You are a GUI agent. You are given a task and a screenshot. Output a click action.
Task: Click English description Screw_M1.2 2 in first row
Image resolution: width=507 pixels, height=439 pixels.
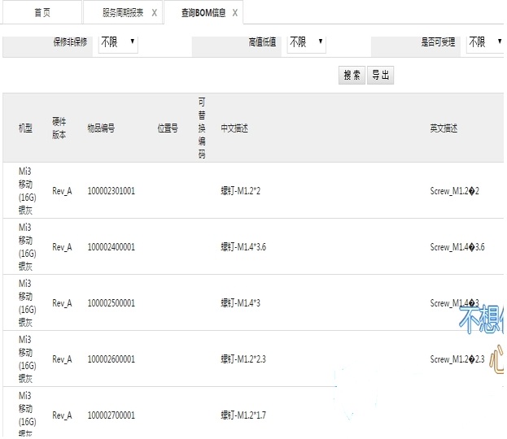point(454,191)
